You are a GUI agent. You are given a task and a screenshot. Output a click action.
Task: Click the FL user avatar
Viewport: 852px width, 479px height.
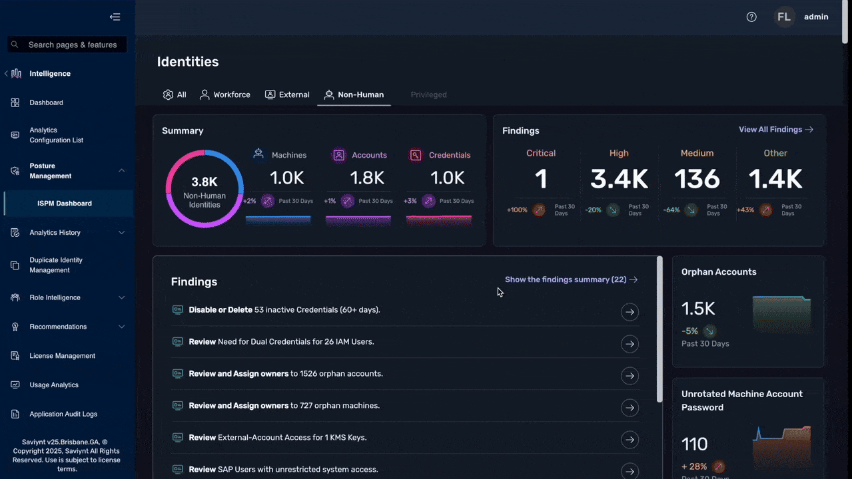point(785,17)
